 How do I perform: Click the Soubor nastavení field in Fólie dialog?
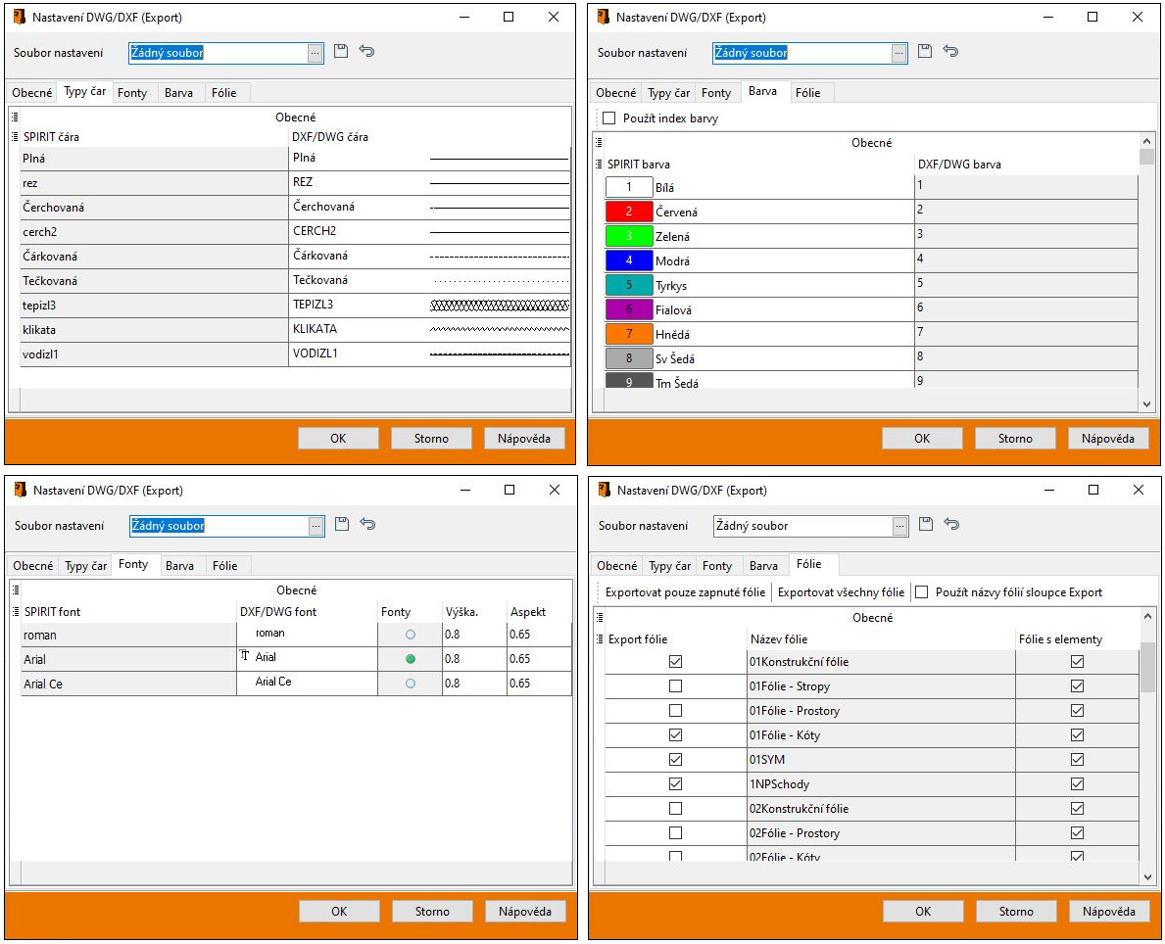(801, 526)
